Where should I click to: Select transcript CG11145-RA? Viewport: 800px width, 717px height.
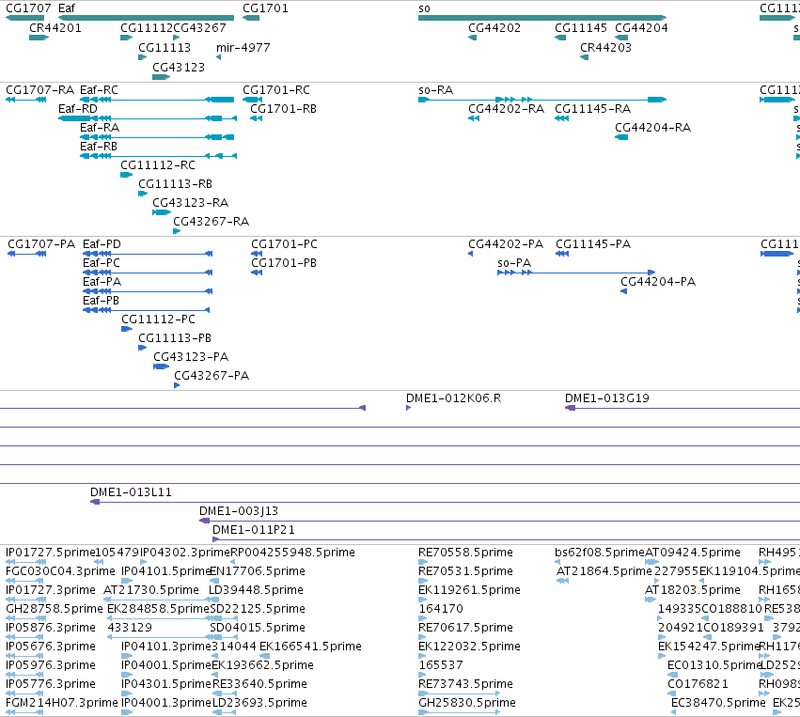pyautogui.click(x=593, y=109)
